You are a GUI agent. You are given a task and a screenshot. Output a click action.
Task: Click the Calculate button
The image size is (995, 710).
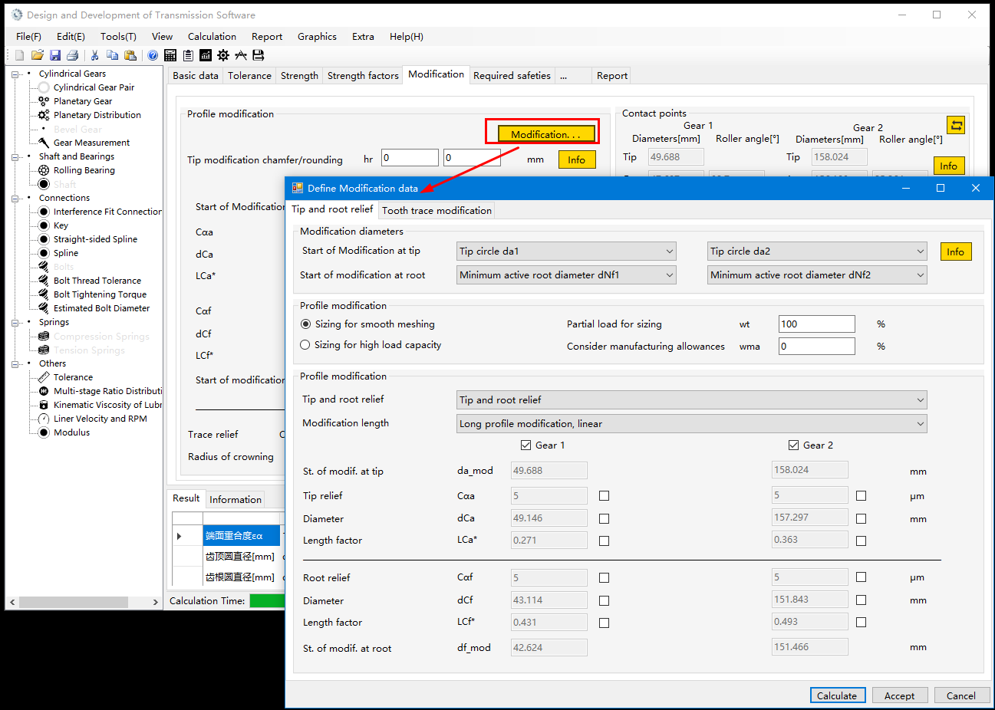[x=838, y=695]
